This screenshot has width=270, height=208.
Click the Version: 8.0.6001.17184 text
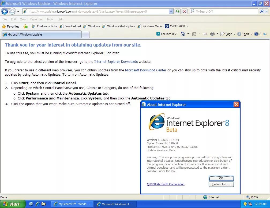click(x=163, y=140)
